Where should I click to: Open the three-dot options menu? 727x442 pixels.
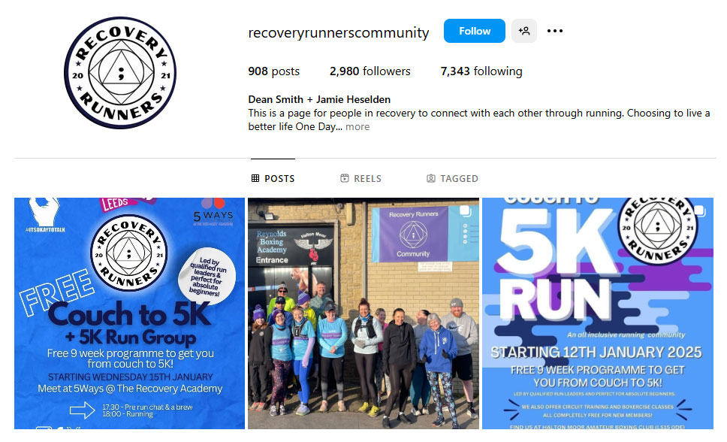(554, 31)
